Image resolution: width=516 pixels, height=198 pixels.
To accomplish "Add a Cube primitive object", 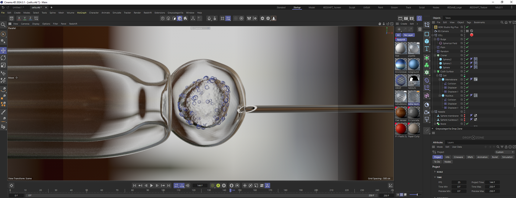I will (x=427, y=41).
